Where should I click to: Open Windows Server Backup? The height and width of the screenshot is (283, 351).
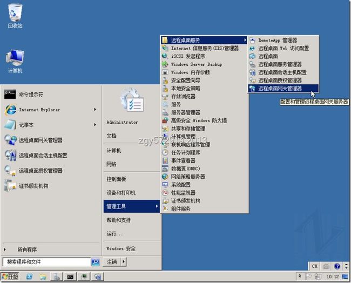pos(204,64)
